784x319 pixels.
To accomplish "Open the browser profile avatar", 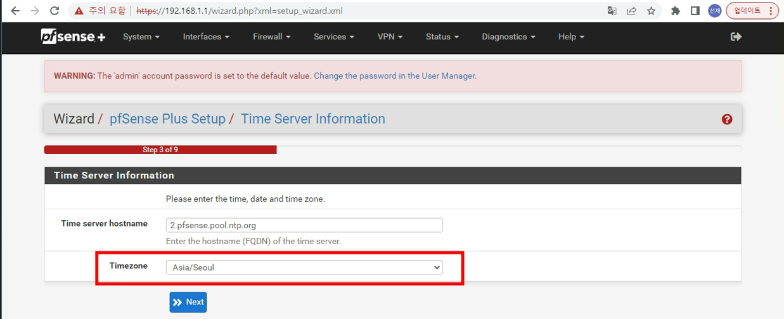I will [715, 11].
